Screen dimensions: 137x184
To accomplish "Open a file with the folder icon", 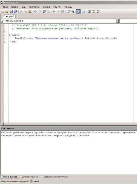I will [x=7, y=12].
